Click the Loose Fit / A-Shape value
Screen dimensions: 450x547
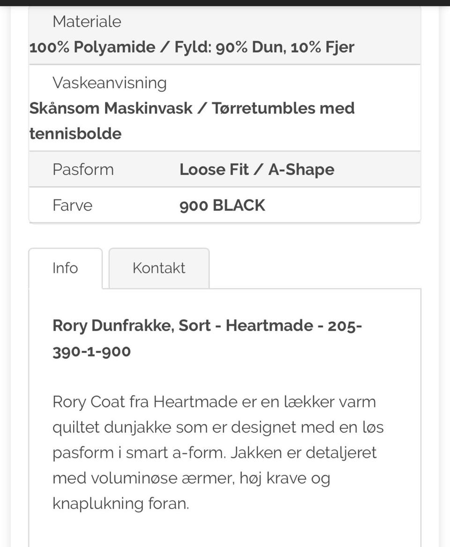pyautogui.click(x=257, y=169)
